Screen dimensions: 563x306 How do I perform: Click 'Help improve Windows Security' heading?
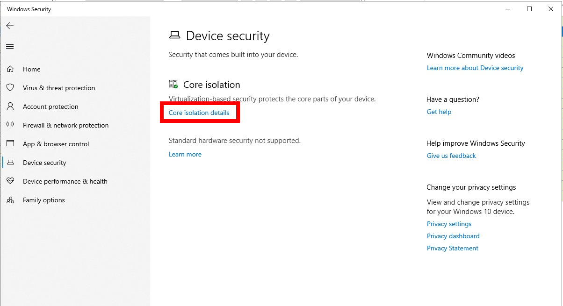click(x=476, y=143)
